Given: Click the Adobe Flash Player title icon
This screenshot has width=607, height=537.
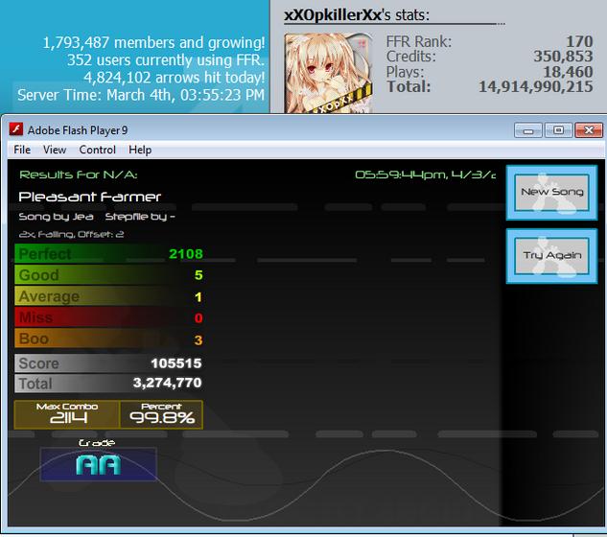Looking at the screenshot, I should tap(16, 129).
